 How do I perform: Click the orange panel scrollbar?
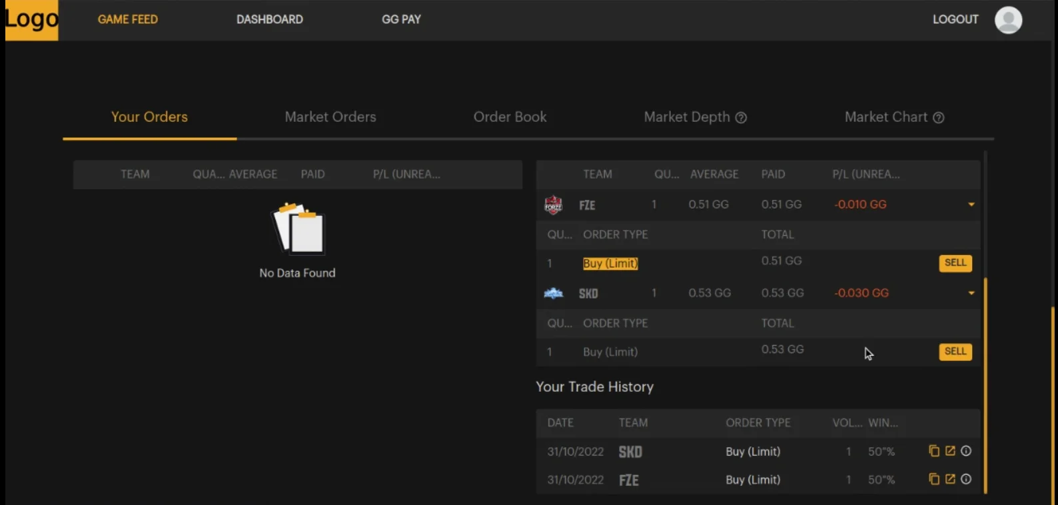(x=985, y=385)
